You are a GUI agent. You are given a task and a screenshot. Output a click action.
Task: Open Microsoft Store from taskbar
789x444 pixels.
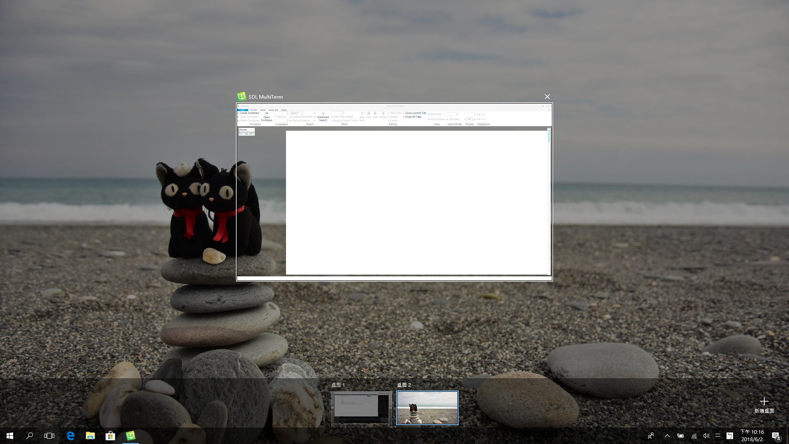[110, 436]
